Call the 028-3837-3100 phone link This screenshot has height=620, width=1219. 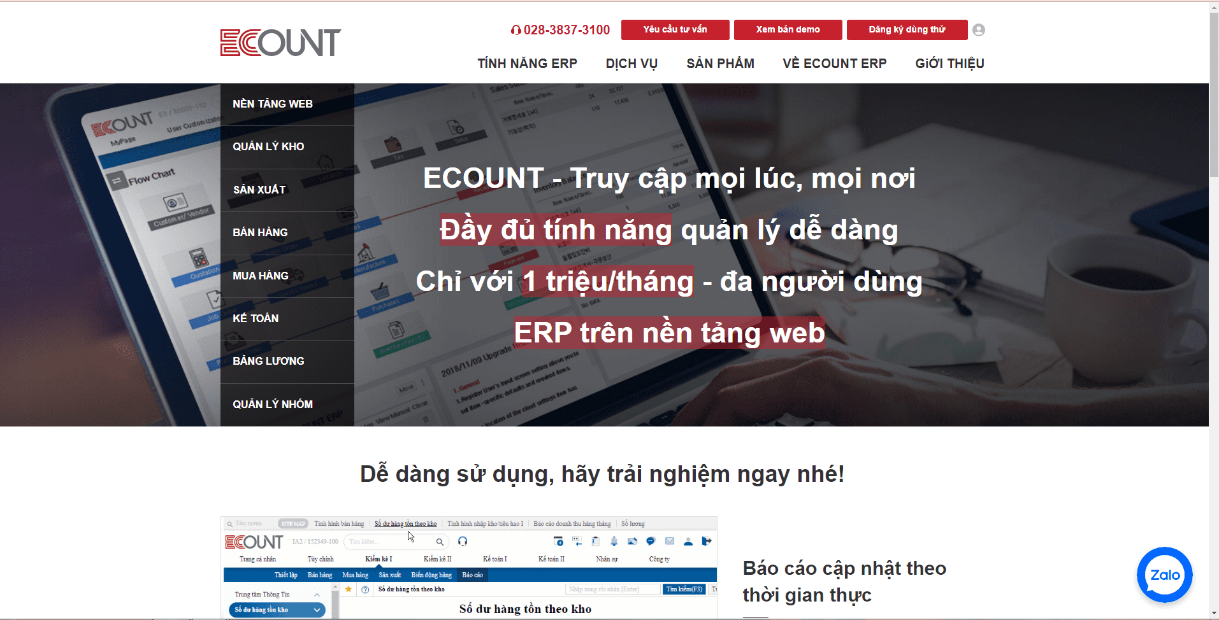pos(566,30)
